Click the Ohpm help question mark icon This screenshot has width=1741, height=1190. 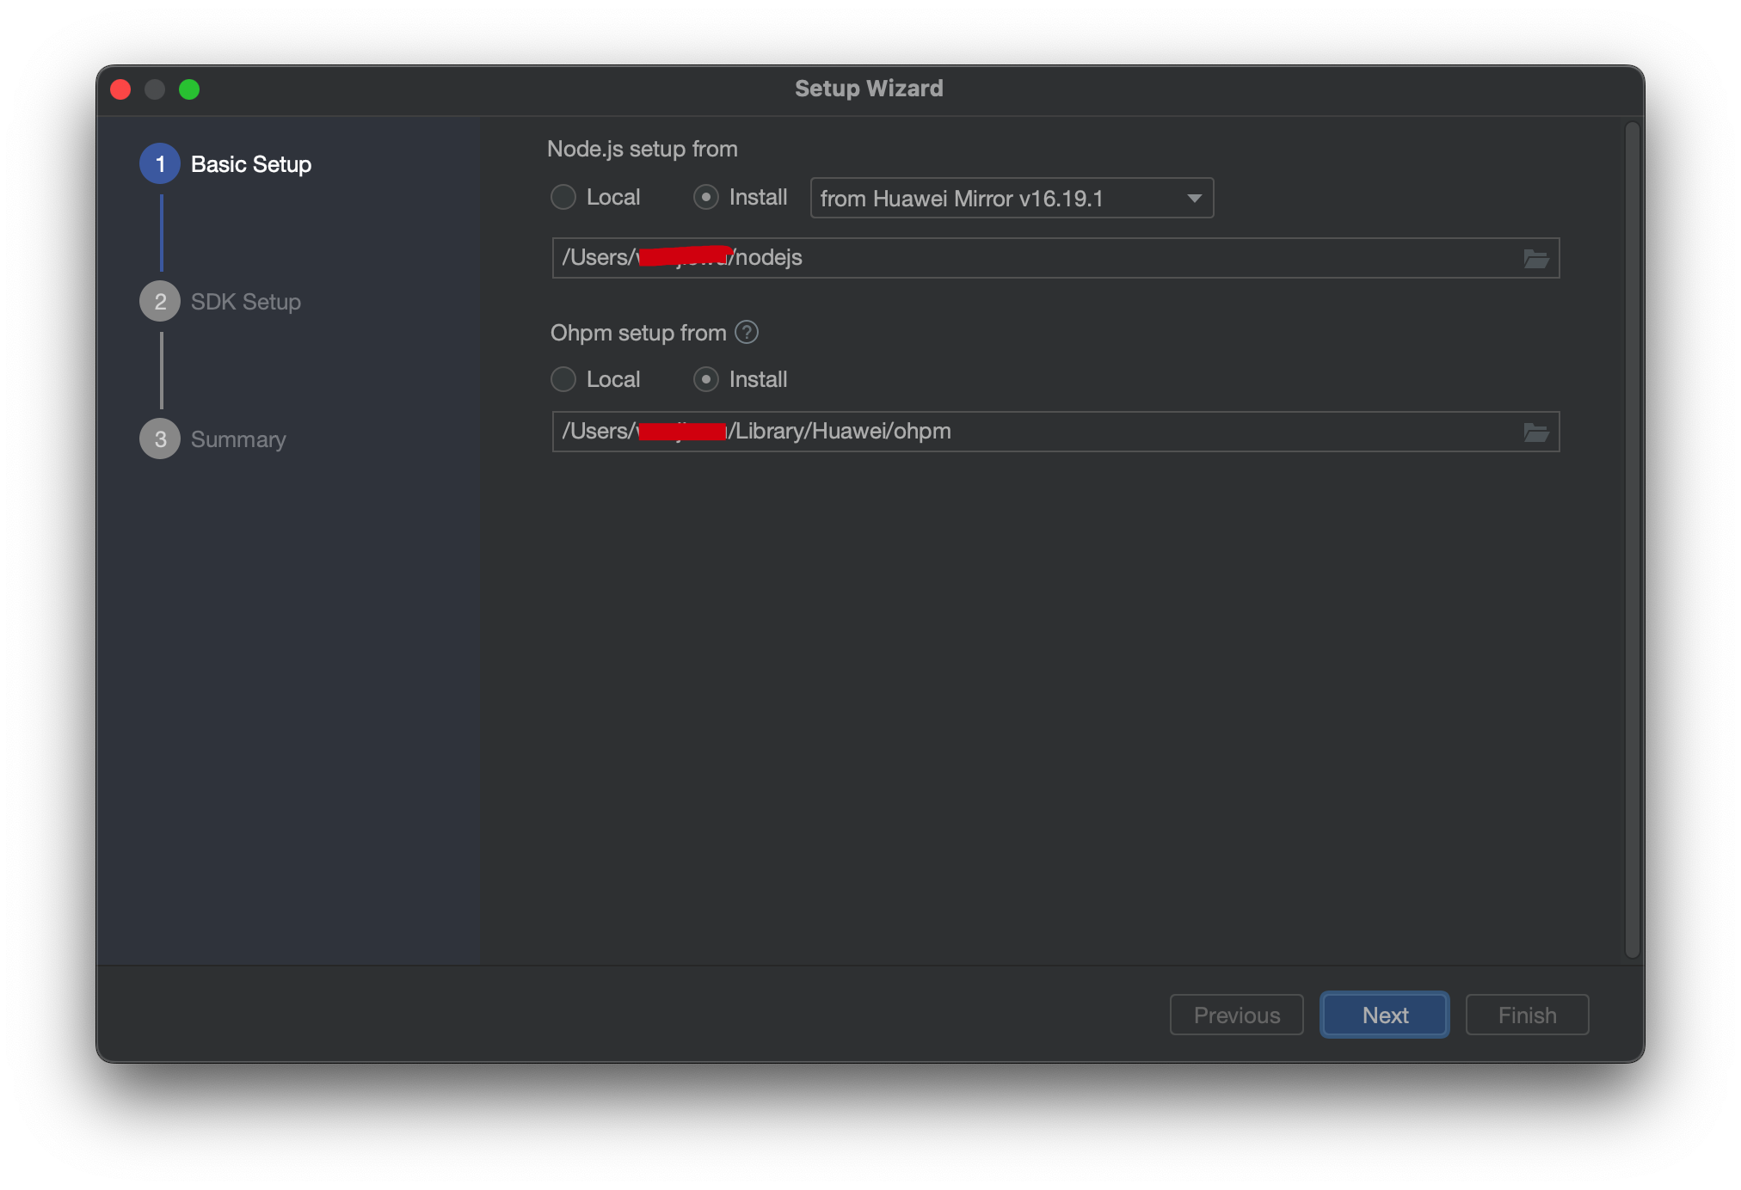tap(747, 333)
